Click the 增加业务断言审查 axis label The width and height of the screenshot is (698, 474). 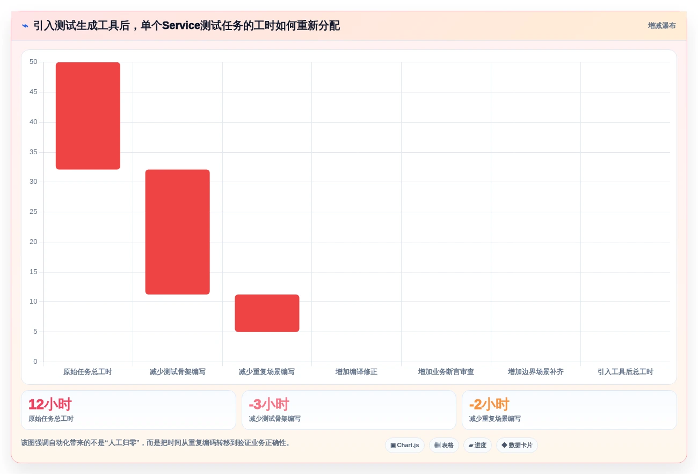point(446,372)
